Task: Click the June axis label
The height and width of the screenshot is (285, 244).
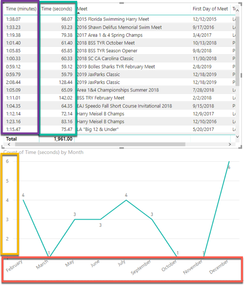Action: [95, 263]
